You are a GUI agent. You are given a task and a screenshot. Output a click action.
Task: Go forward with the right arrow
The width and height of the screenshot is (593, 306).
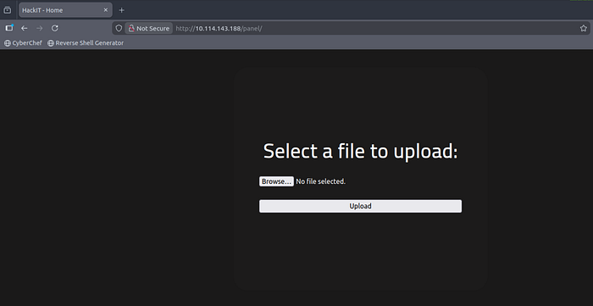point(39,28)
